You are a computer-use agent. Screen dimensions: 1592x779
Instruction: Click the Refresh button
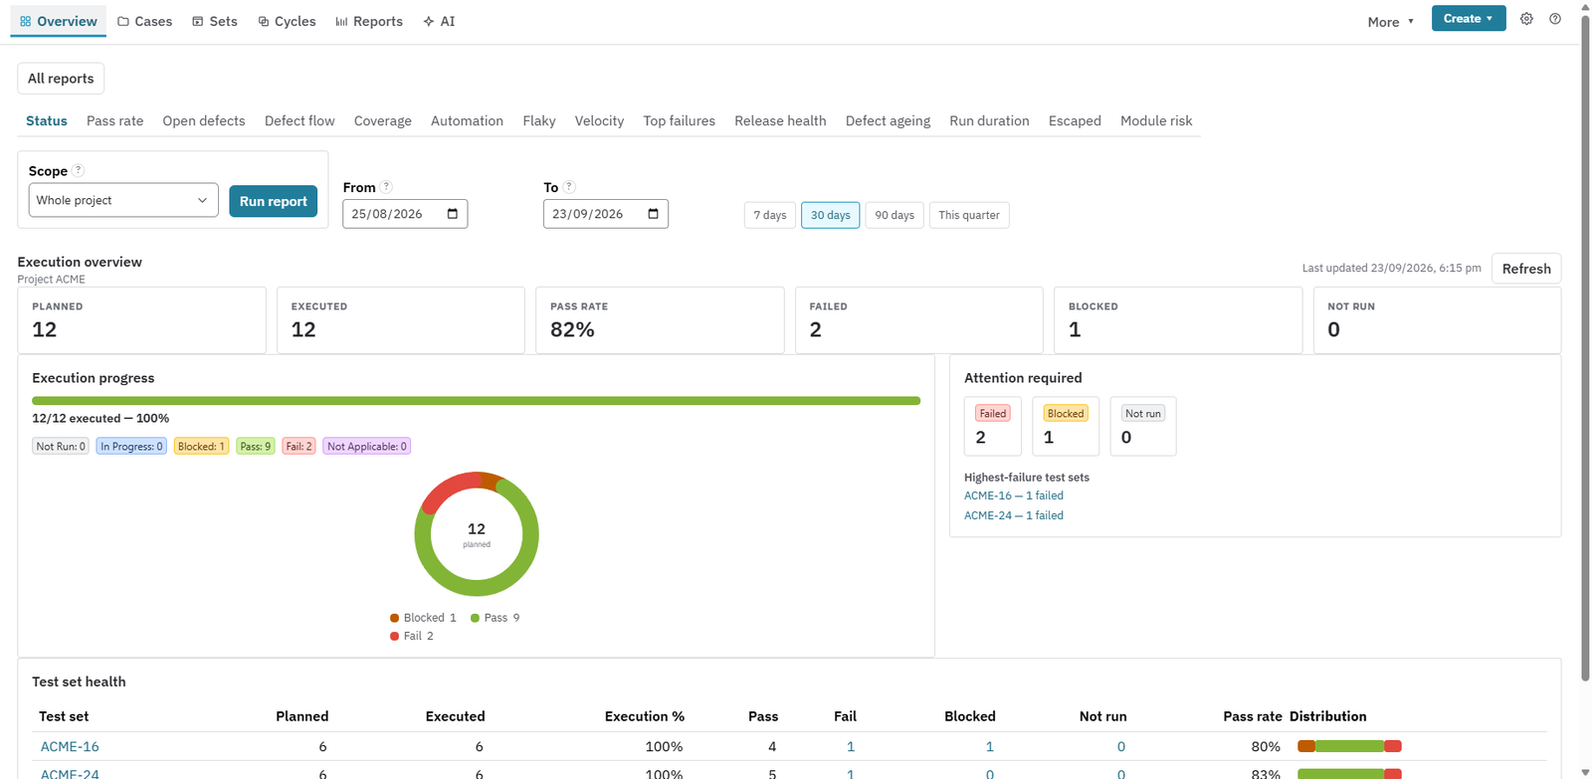click(x=1526, y=269)
